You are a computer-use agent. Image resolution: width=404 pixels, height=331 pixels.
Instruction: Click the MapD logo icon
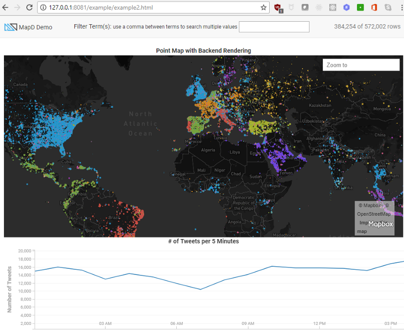pyautogui.click(x=10, y=27)
